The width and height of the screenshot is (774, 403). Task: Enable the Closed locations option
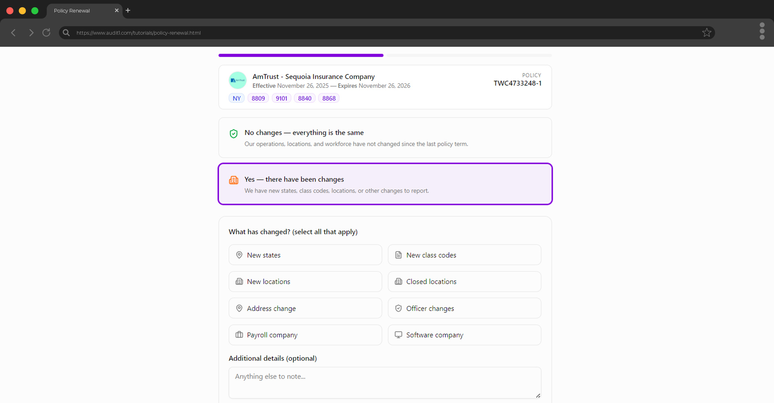464,281
